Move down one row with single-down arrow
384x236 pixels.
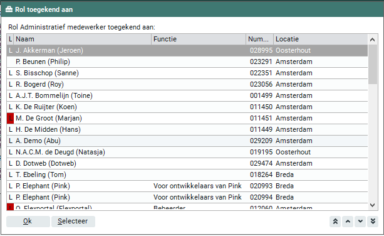pyautogui.click(x=360, y=222)
